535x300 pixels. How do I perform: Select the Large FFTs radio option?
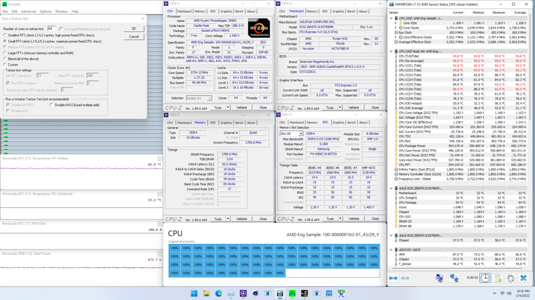point(5,53)
